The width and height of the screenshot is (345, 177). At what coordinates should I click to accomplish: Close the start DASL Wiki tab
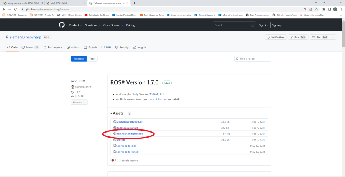(x=85, y=3)
